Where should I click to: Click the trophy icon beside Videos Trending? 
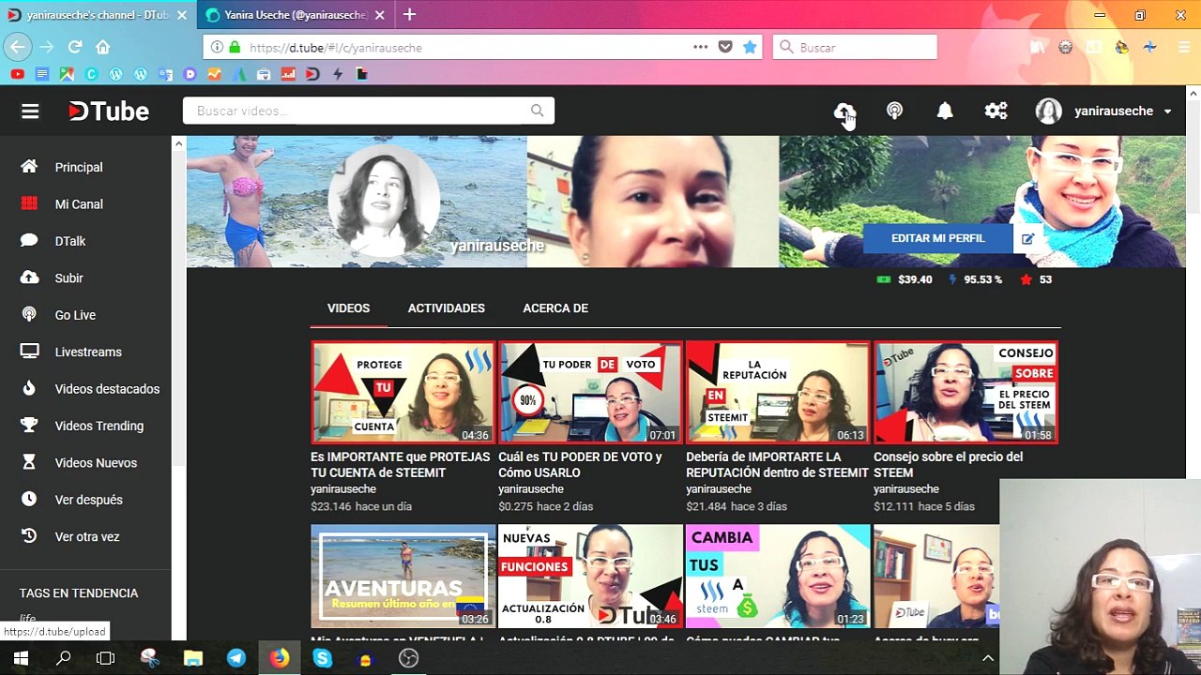(29, 425)
